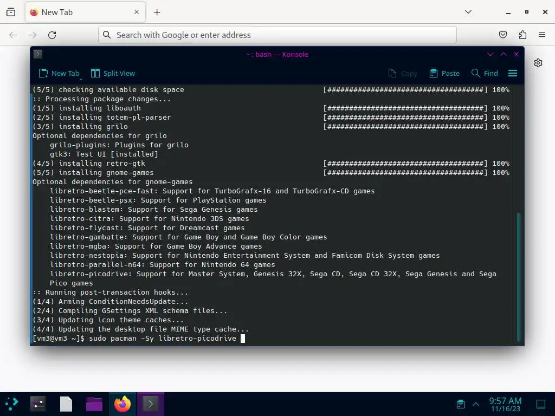The image size is (555, 416).
Task: Minimize Konsole using the down chevron
Action: (490, 54)
